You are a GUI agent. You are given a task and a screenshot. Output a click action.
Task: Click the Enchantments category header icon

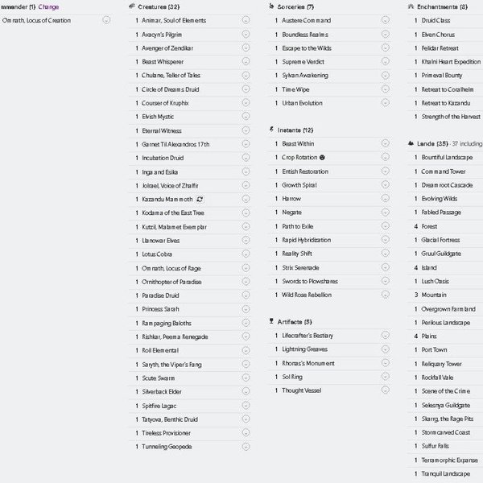tap(411, 6)
